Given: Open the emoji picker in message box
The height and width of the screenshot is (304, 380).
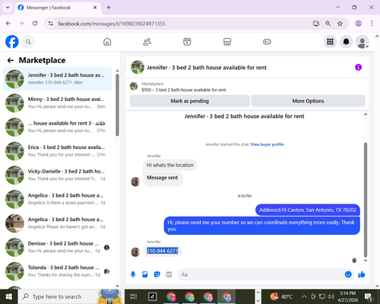Looking at the screenshot, I should [x=348, y=274].
